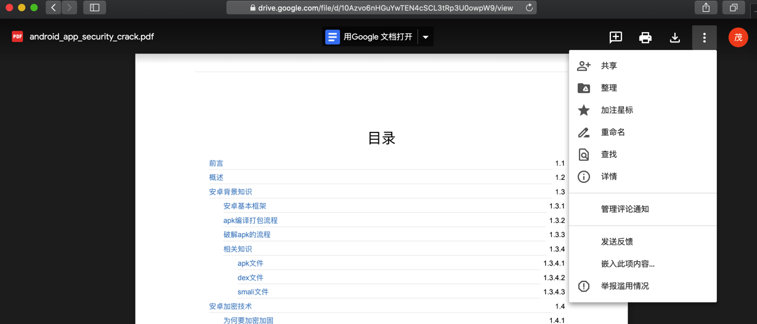Click 用Google 文档打开 button
The width and height of the screenshot is (757, 324).
coord(370,37)
